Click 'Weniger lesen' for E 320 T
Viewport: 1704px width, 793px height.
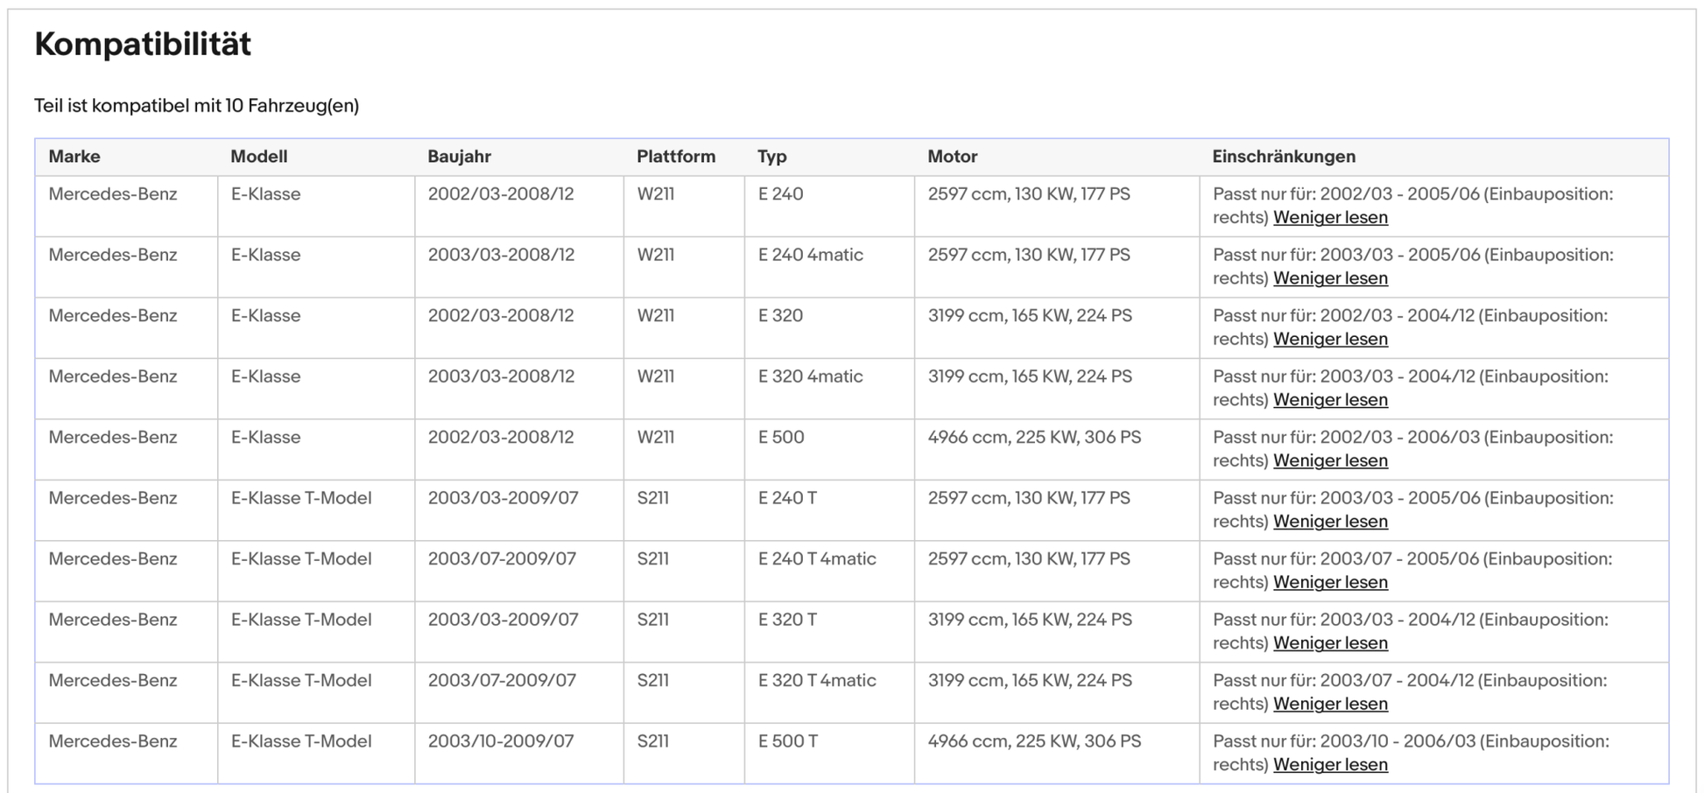coord(1329,643)
